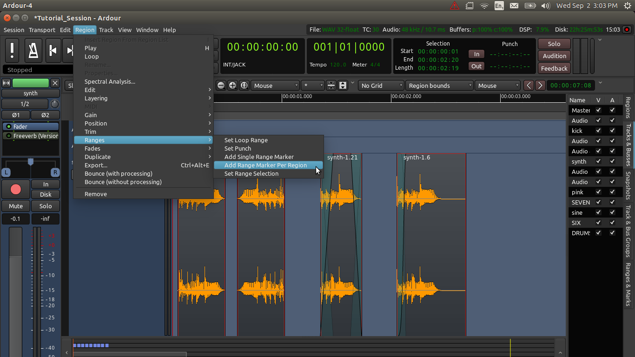Image resolution: width=635 pixels, height=357 pixels.
Task: Open the asterisk visible tracks dropdown
Action: coord(312,86)
